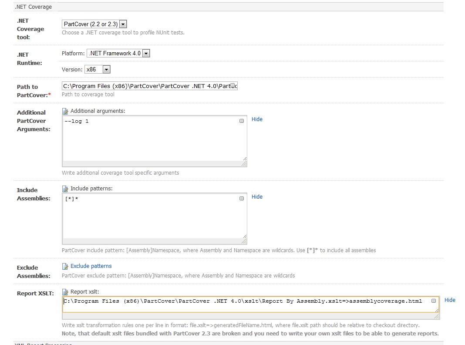The height and width of the screenshot is (345, 465).
Task: Click parameter icon in Include patterns box
Action: [x=242, y=199]
